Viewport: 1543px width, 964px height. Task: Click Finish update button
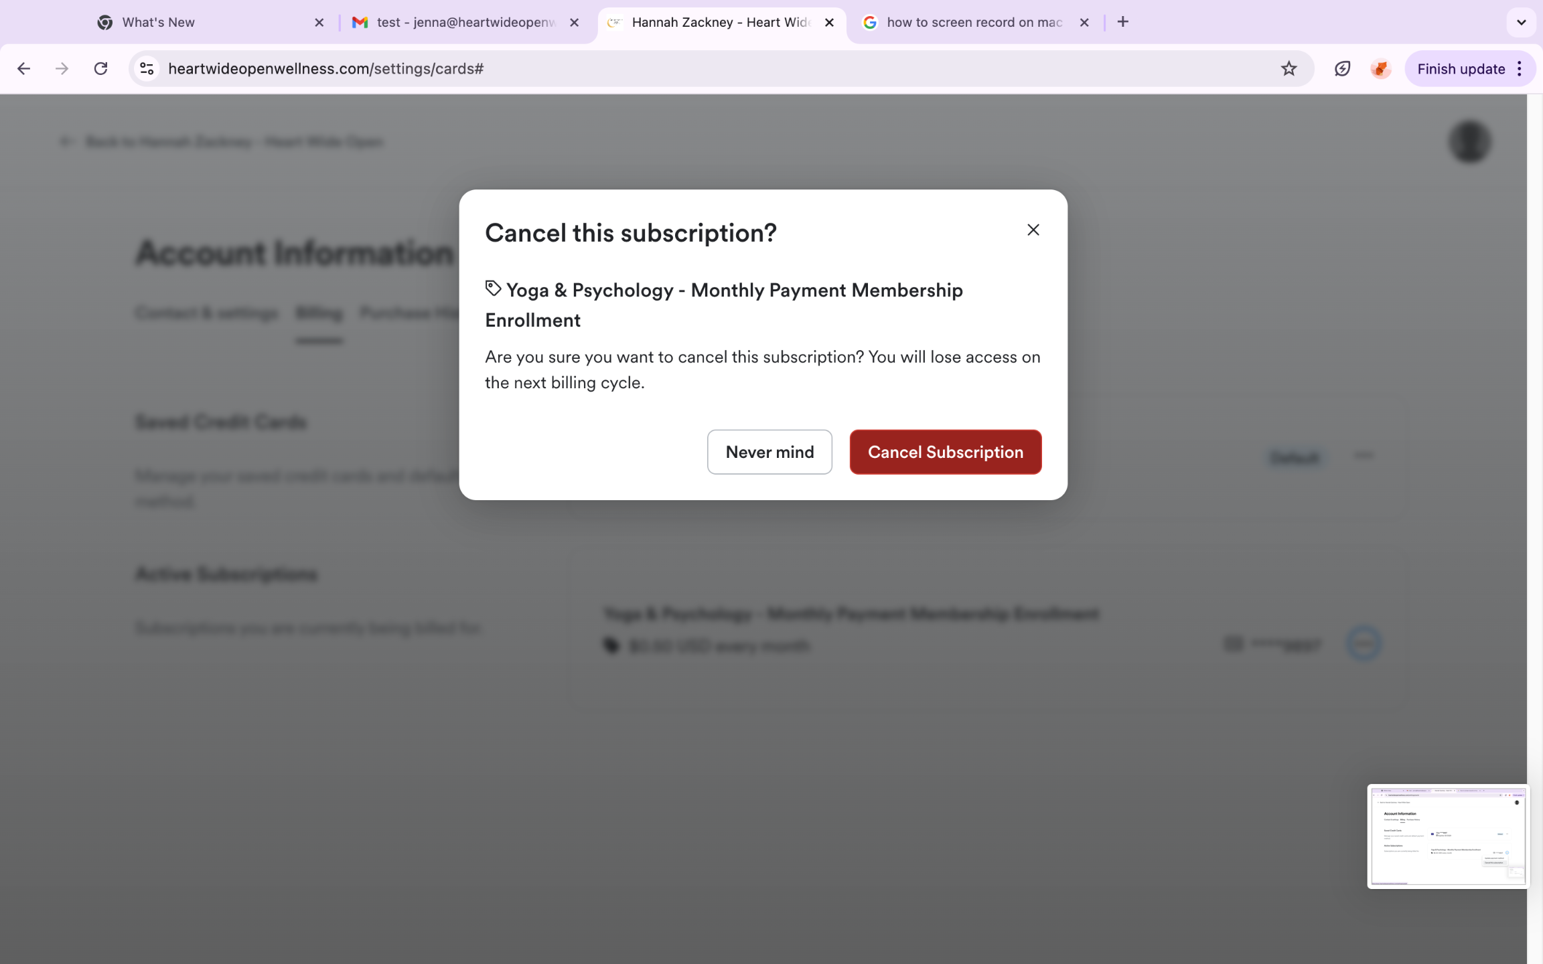tap(1461, 69)
